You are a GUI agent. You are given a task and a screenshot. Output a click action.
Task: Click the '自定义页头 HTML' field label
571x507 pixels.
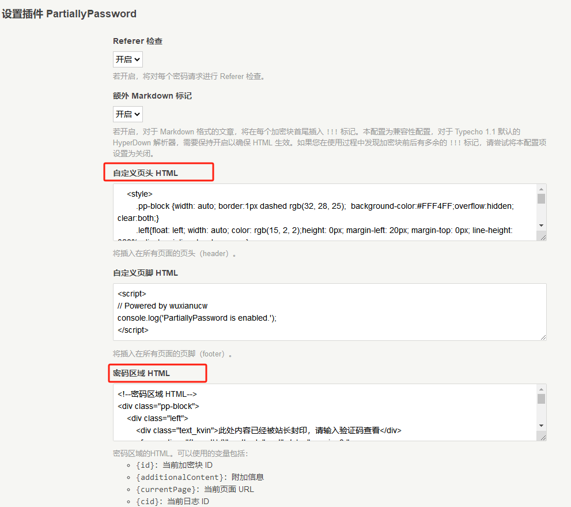point(145,173)
